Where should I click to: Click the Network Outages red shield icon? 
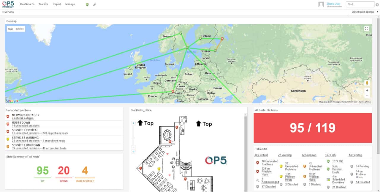7,116
